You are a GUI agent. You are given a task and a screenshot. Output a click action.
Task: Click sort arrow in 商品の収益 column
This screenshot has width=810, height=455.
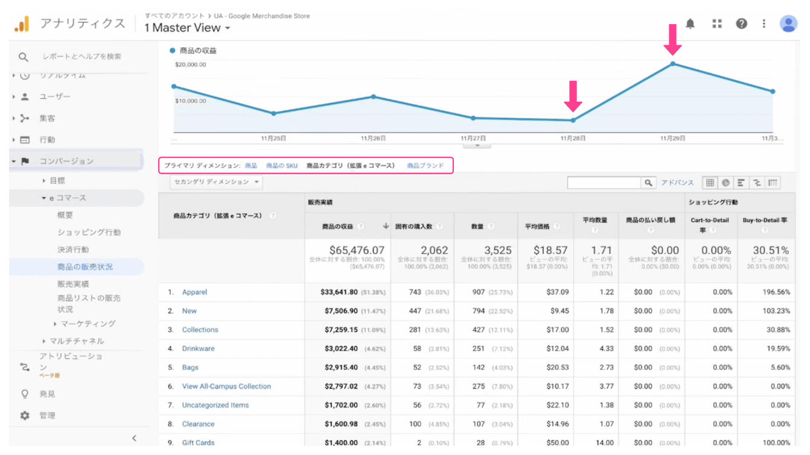386,227
